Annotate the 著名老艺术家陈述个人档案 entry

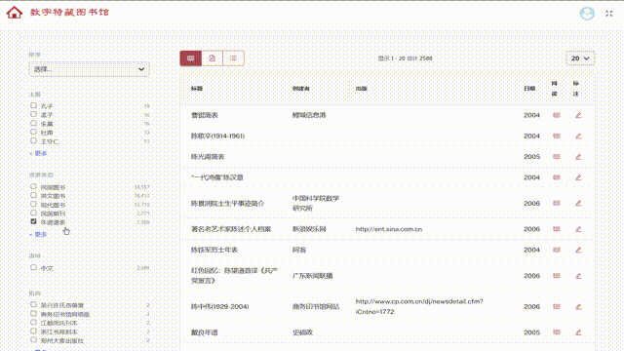click(x=578, y=229)
